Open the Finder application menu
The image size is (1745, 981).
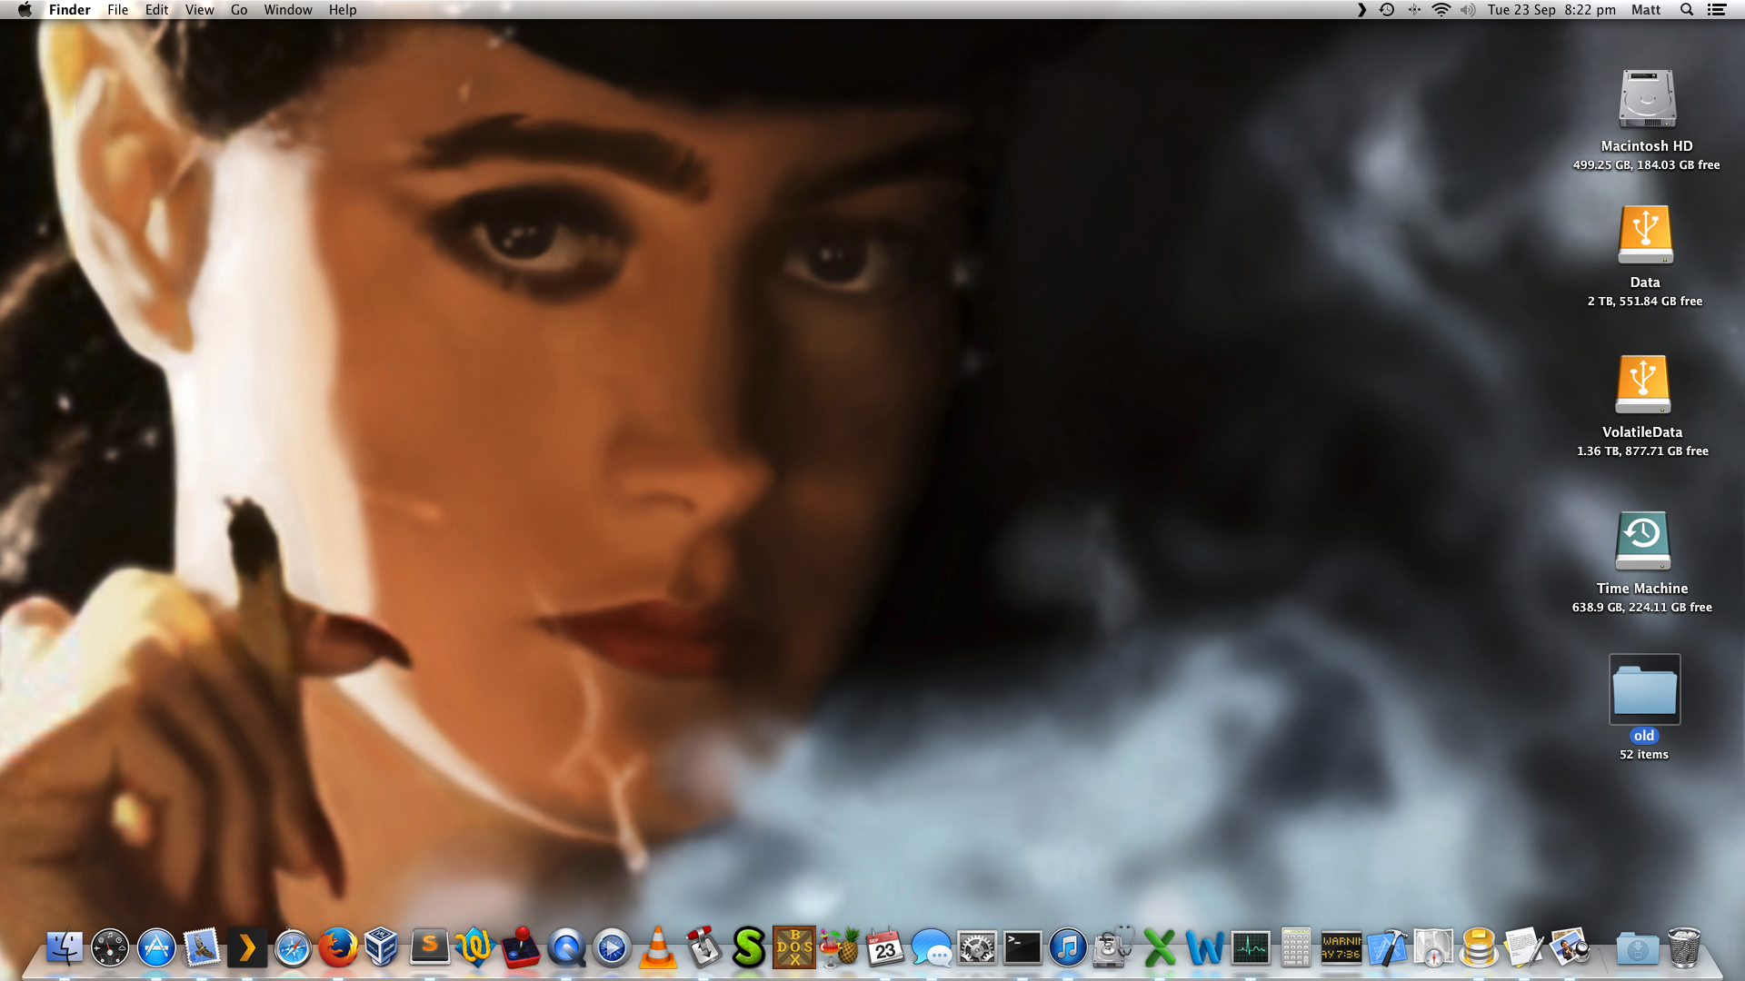coord(70,10)
